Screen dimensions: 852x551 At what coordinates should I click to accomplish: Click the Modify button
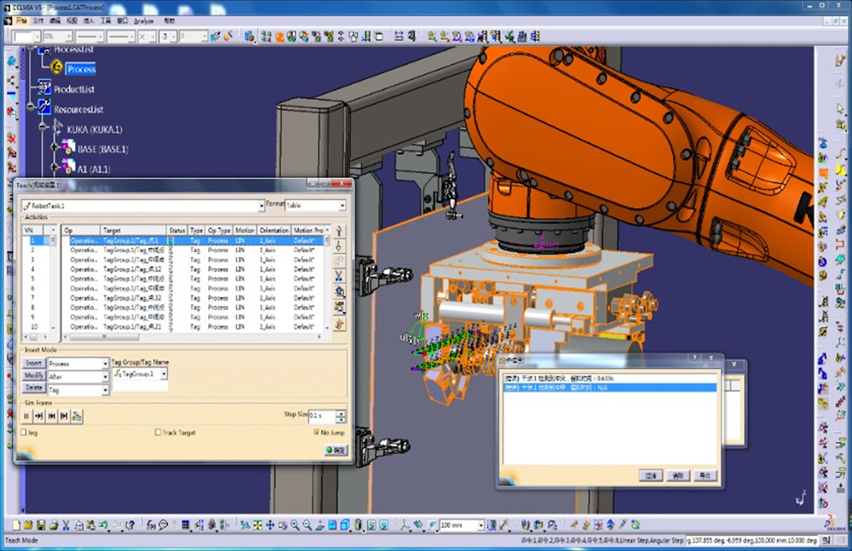pyautogui.click(x=34, y=376)
